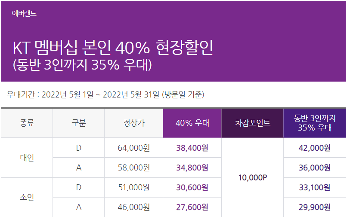
Task: Click the 36,000원 companion price
Action: pyautogui.click(x=314, y=167)
